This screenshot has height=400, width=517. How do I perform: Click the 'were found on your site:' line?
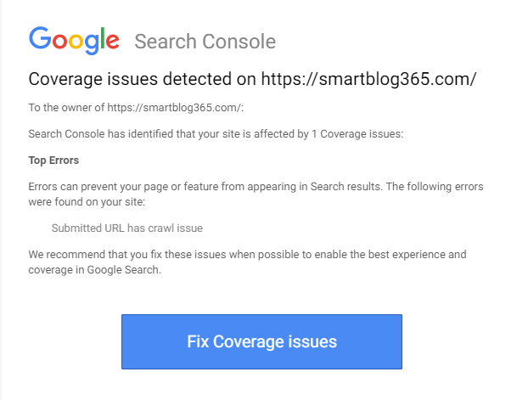[x=87, y=202]
